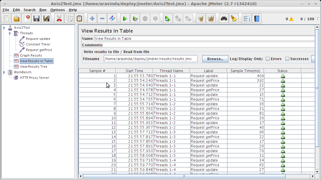Click the horizontal scrollbar right arrow
The width and height of the screenshot is (321, 180).
pyautogui.click(x=312, y=176)
